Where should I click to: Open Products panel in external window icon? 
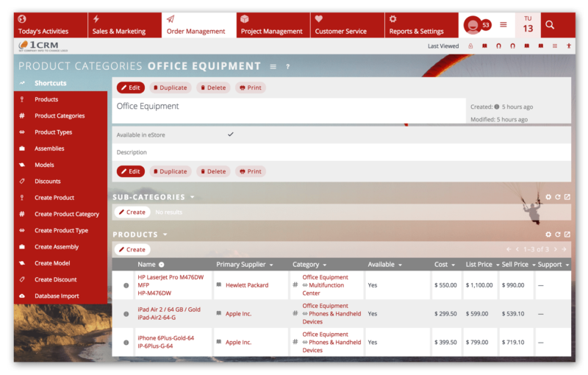tap(567, 235)
